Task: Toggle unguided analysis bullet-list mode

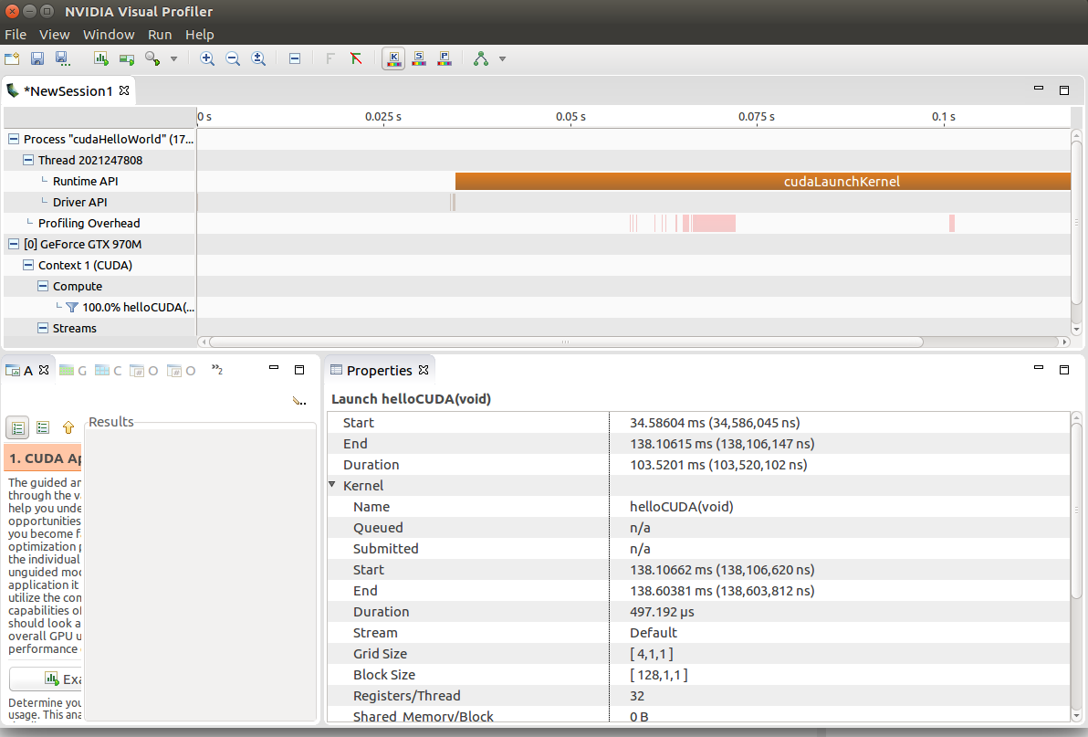Action: [43, 427]
